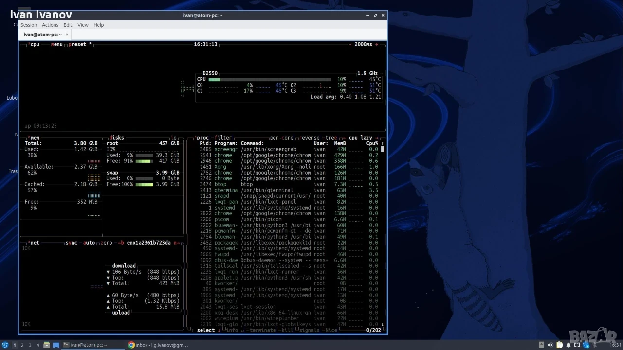Viewport: 623px width, 350px height.
Task: Toggle auto scaling in the net panel
Action: pos(89,243)
